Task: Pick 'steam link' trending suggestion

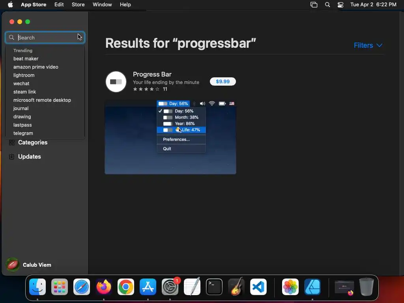Action: coord(25,92)
